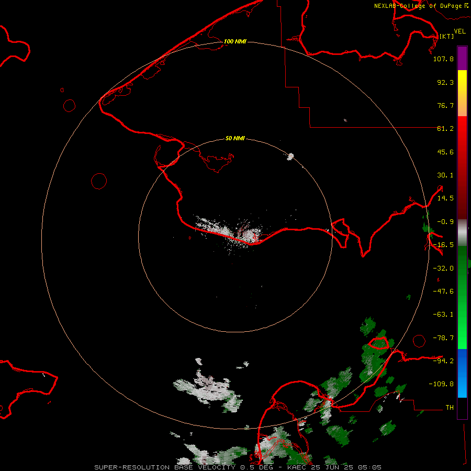Click the small gray echo on the 50 NMI ring
Viewport: 471px width, 471px height.
point(290,156)
